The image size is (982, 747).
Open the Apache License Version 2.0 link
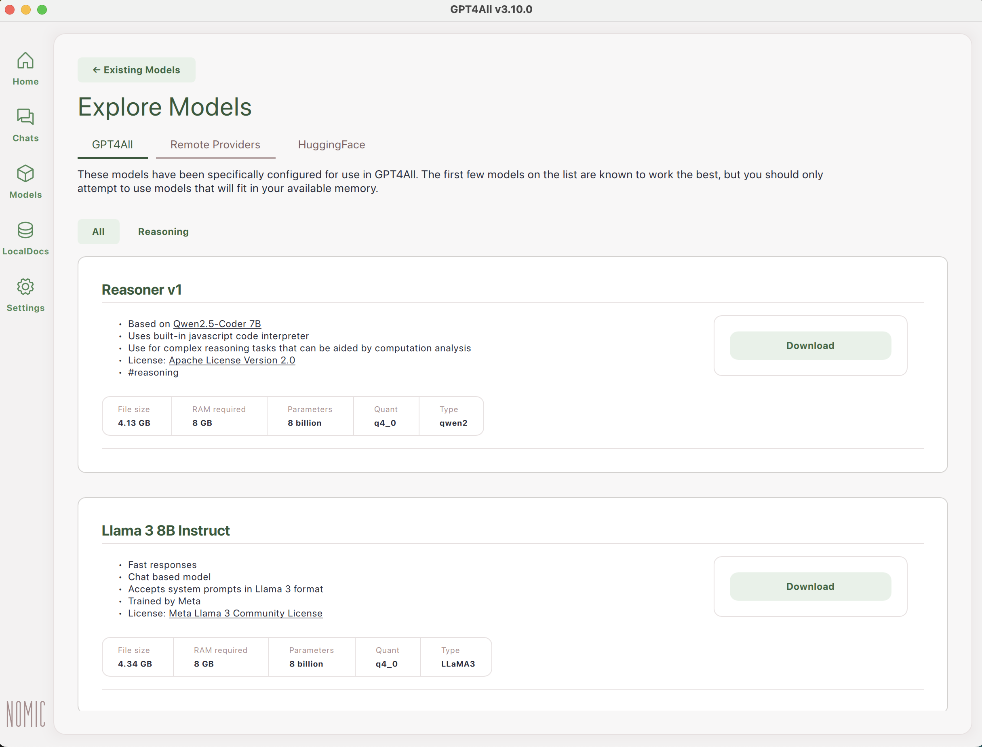click(x=232, y=360)
